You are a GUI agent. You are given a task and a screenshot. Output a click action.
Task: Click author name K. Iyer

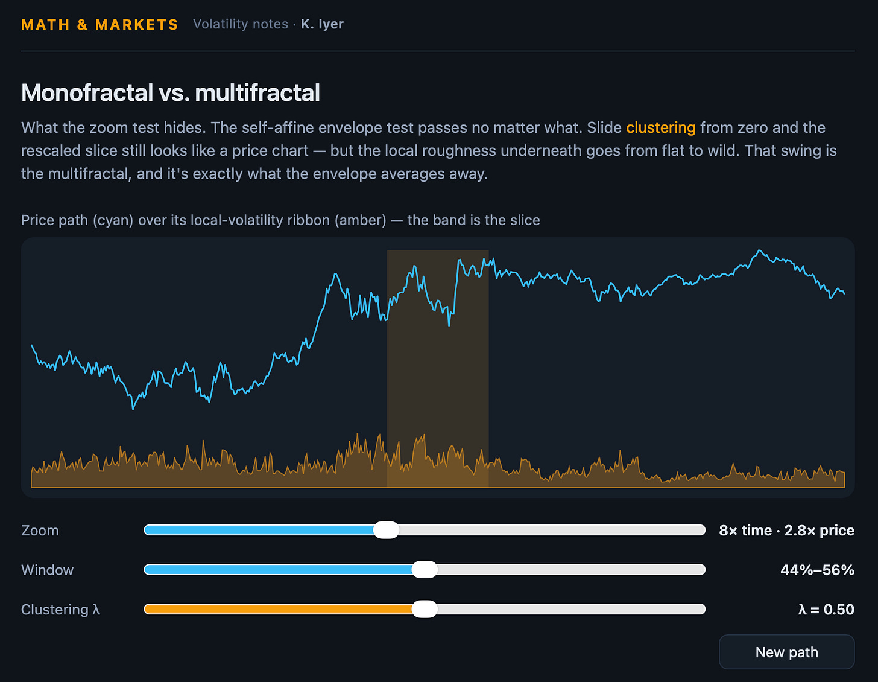pyautogui.click(x=322, y=24)
